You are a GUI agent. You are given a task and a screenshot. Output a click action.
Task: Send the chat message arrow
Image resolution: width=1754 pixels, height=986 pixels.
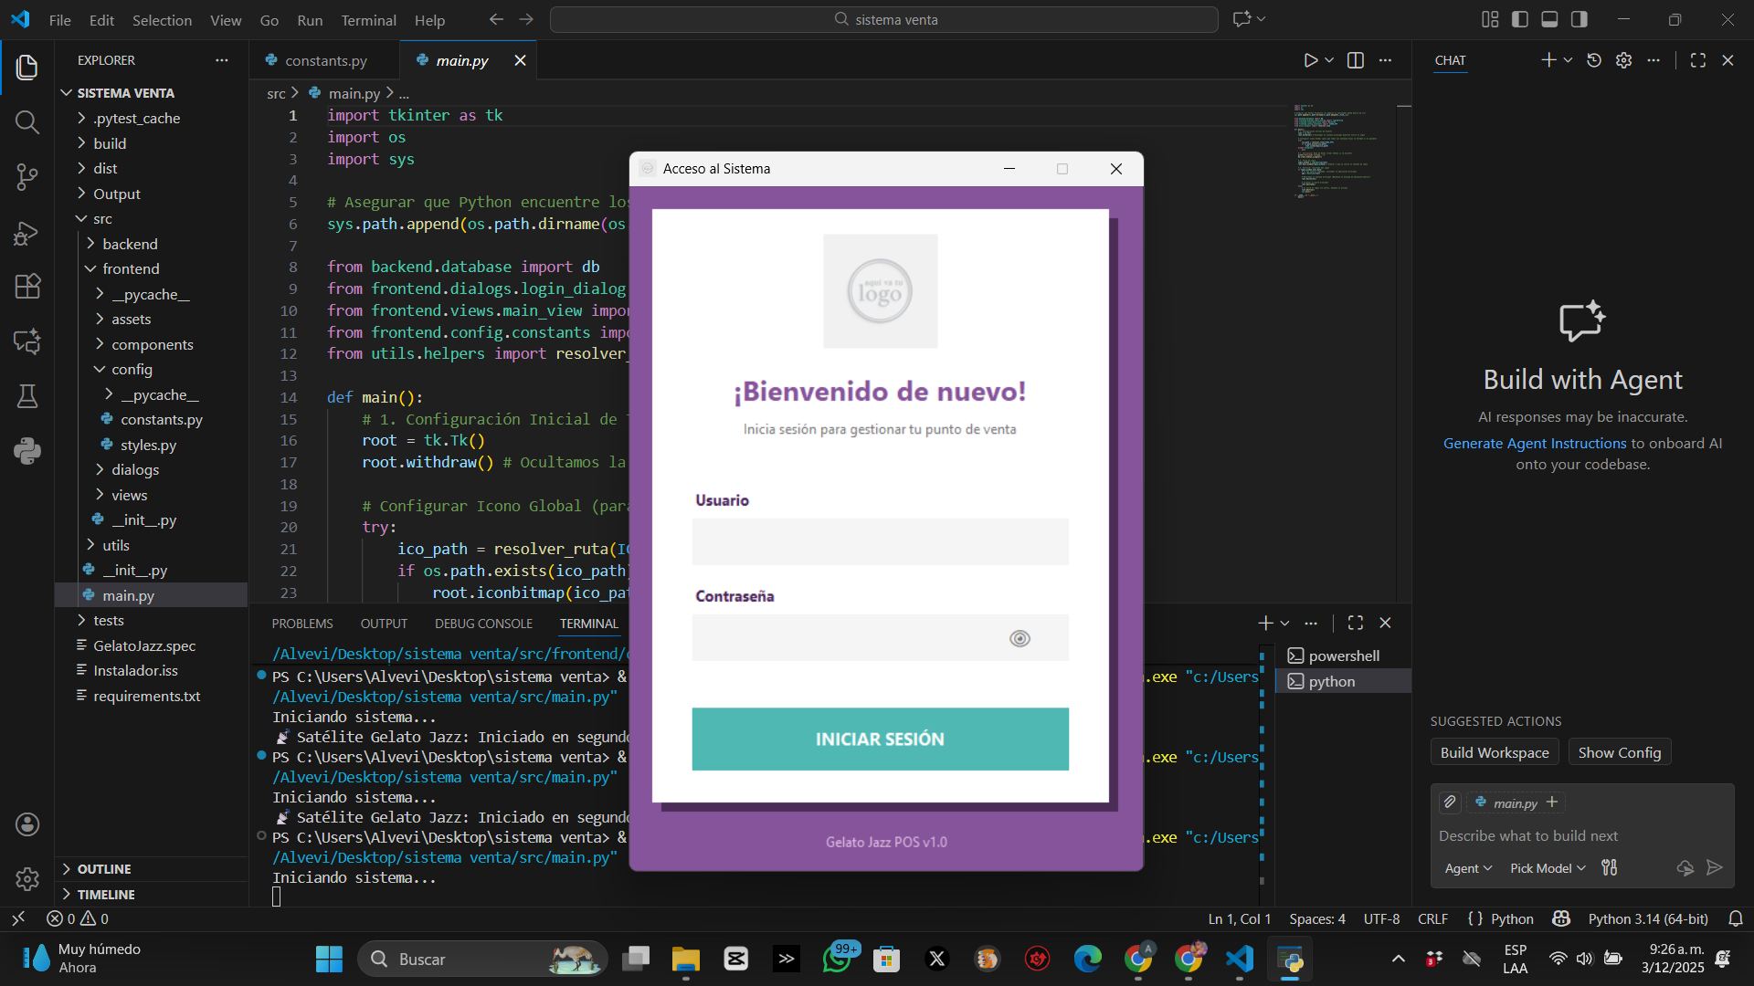pos(1715,868)
